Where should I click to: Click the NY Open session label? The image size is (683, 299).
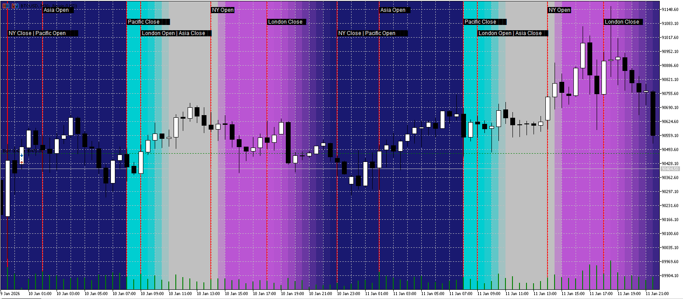pos(224,10)
